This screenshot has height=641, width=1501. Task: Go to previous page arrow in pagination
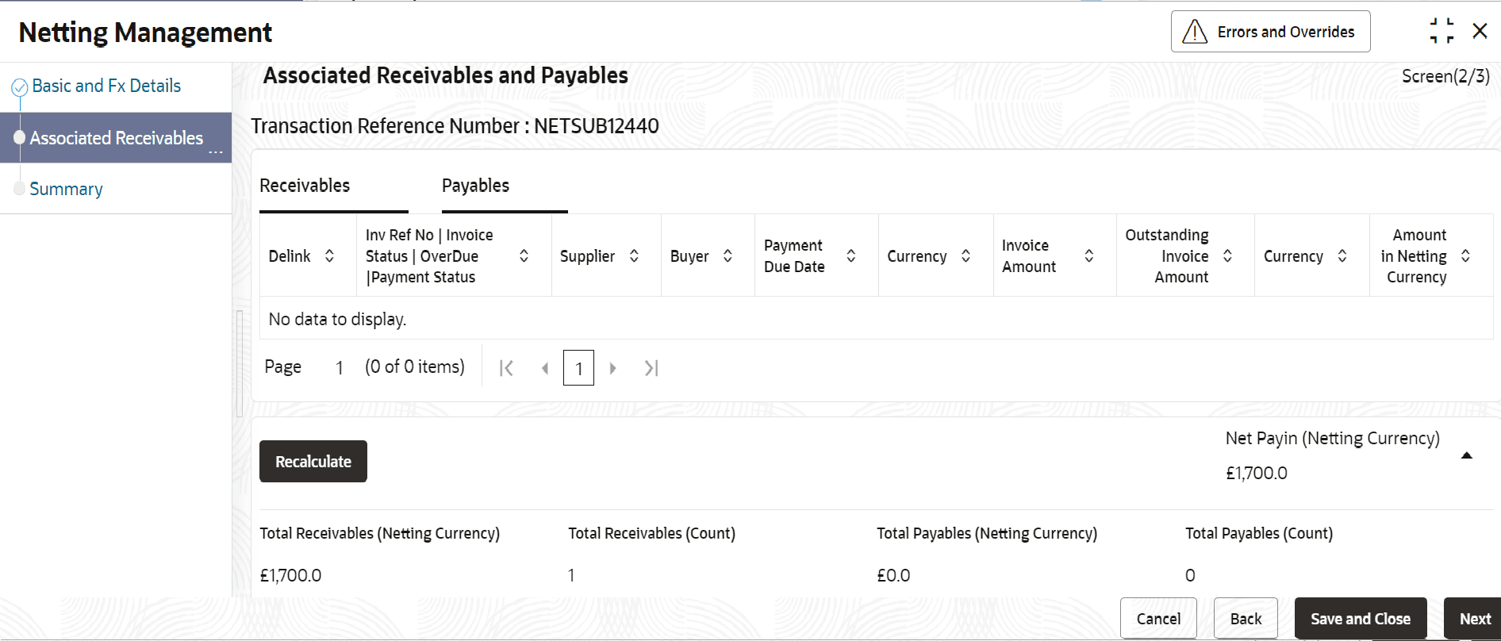pos(544,368)
